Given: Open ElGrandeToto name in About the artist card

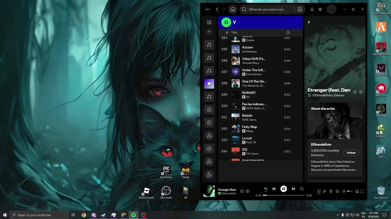Looking at the screenshot, I should coord(321,144).
